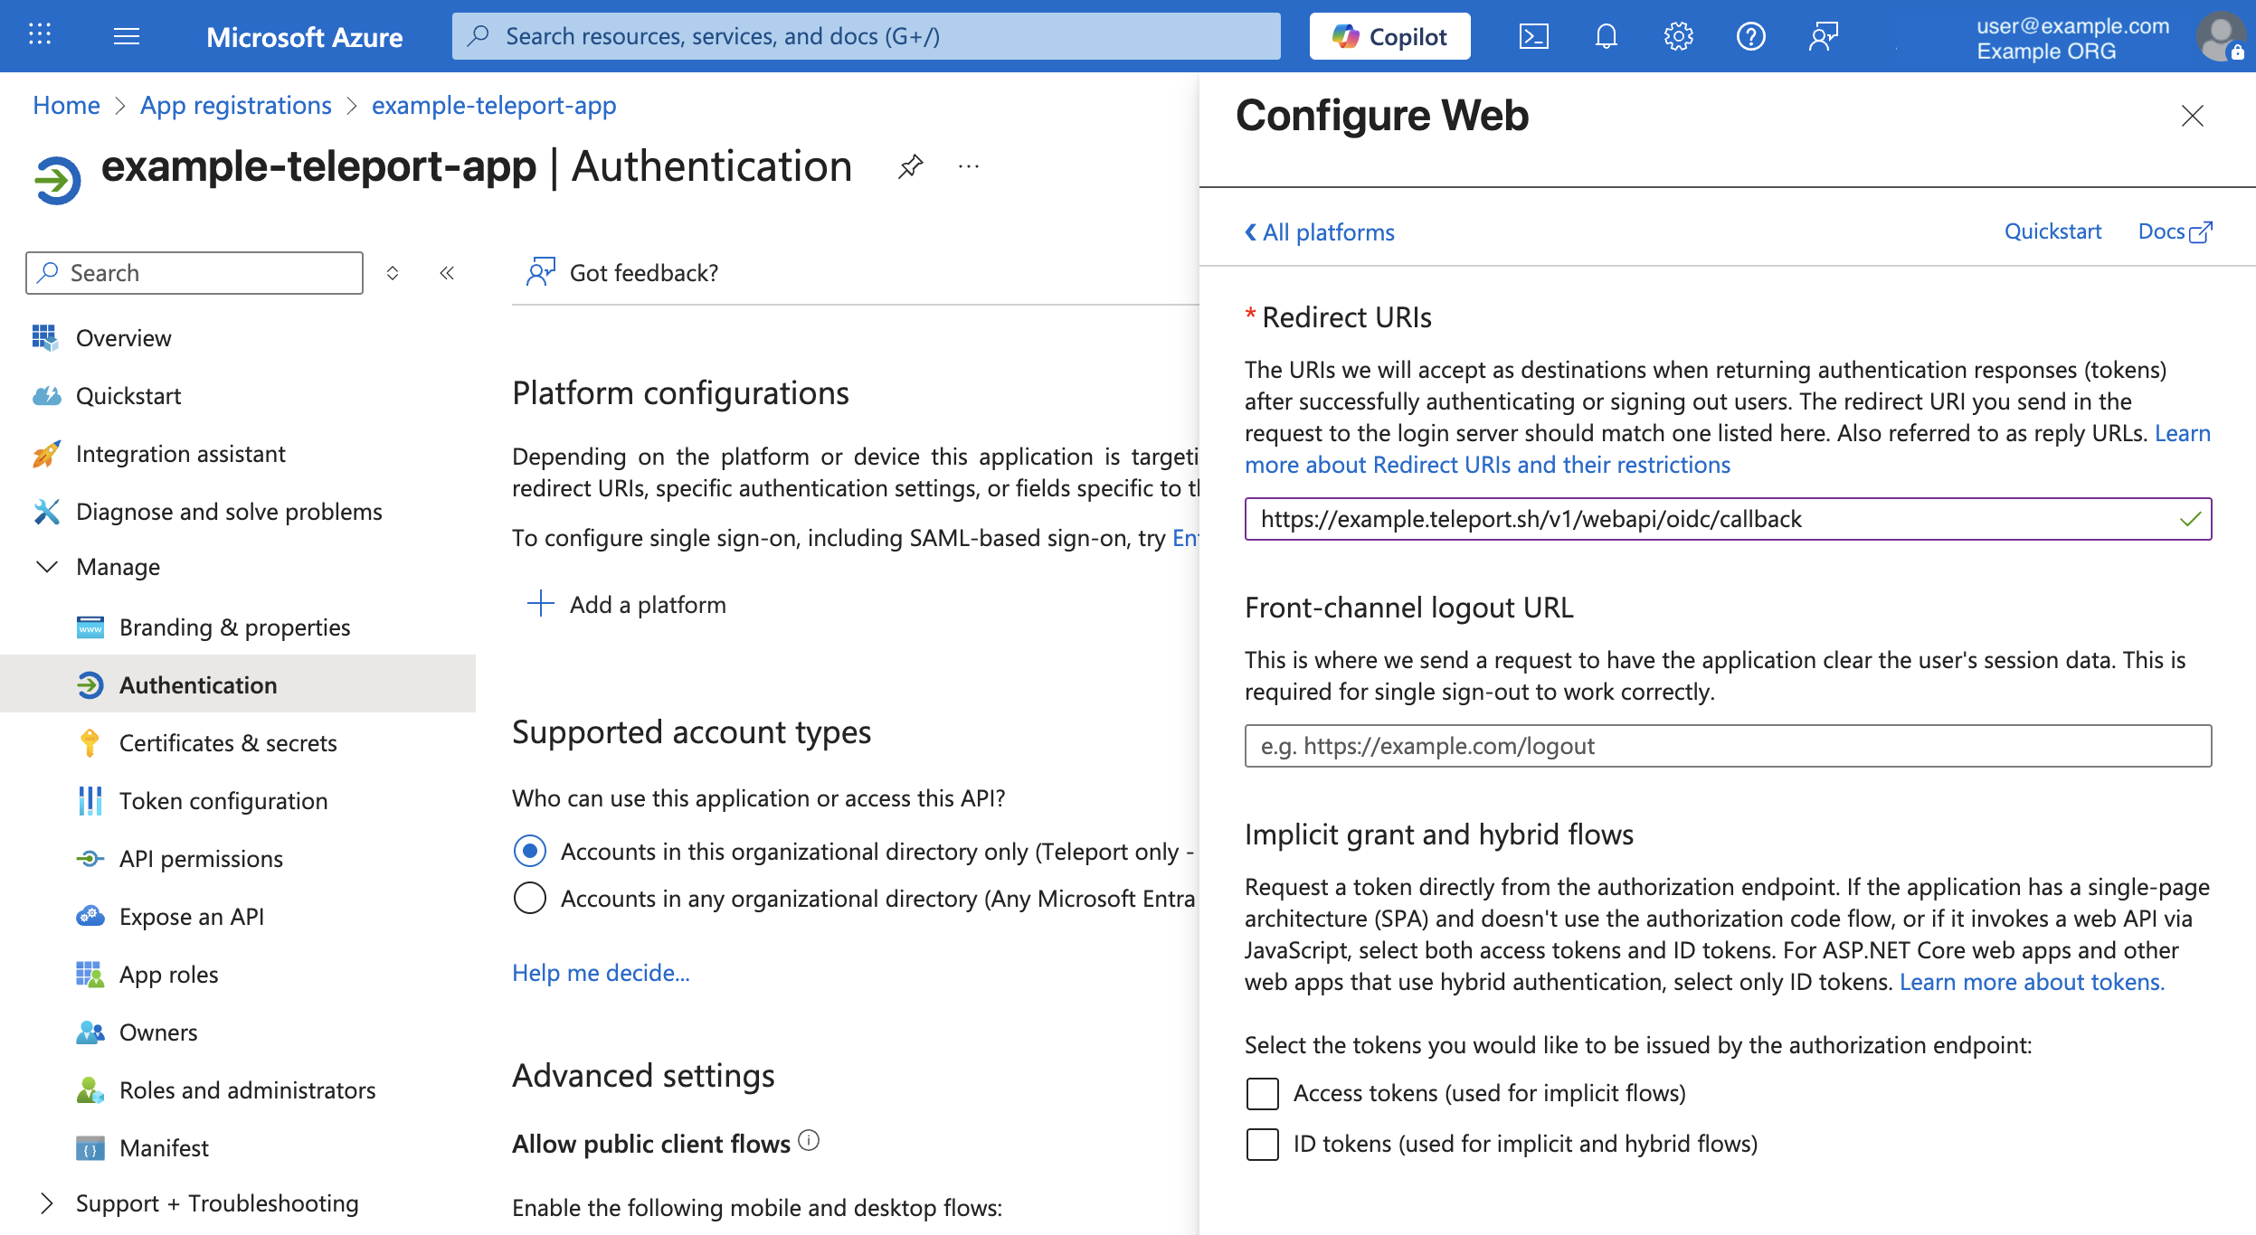The width and height of the screenshot is (2256, 1235).
Task: Pin the Authentication page with pin icon
Action: click(x=910, y=166)
